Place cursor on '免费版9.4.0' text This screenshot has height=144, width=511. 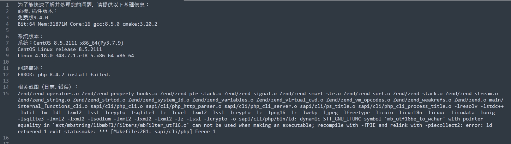click(x=33, y=18)
